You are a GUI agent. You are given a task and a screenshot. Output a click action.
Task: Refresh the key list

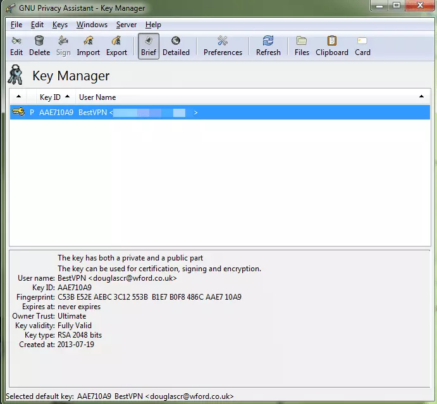click(268, 46)
